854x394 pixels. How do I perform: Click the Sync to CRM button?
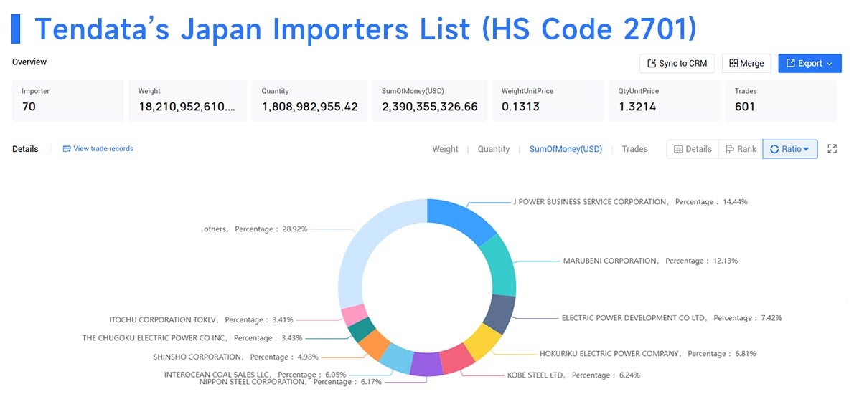(677, 63)
